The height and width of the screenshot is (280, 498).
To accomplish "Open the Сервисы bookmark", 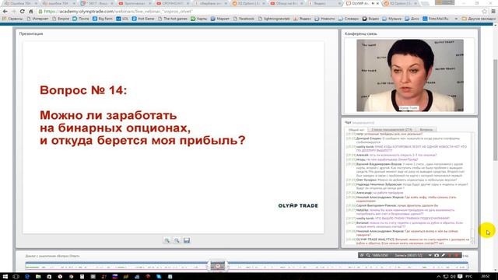I will tap(12, 19).
